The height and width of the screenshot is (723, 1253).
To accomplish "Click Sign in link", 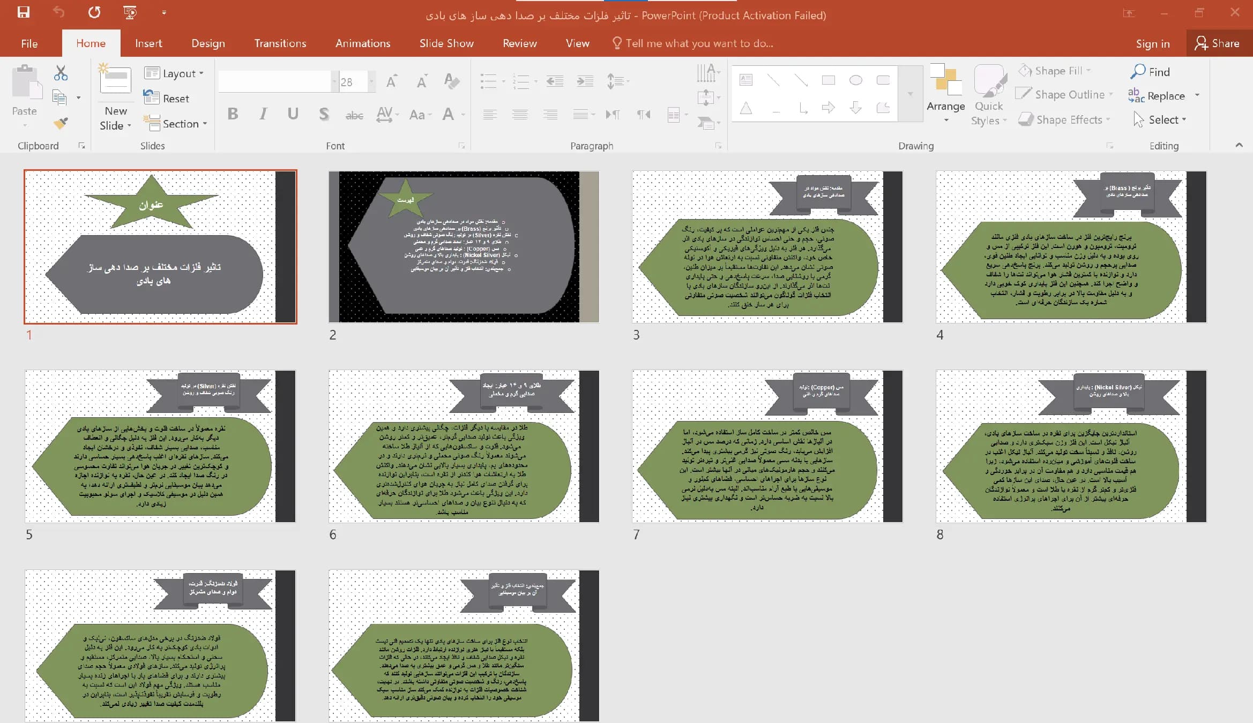I will (x=1153, y=44).
